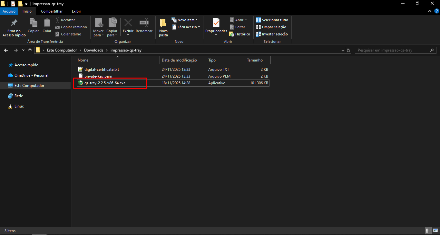Open the Exibir ribbon tab
Screen dimensions: 440x235
76,11
